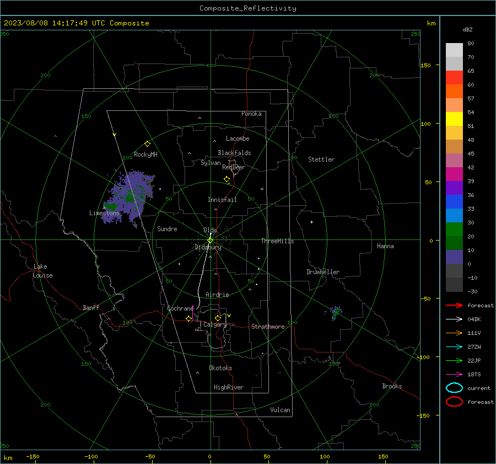Click the RockyMH label

(x=145, y=154)
